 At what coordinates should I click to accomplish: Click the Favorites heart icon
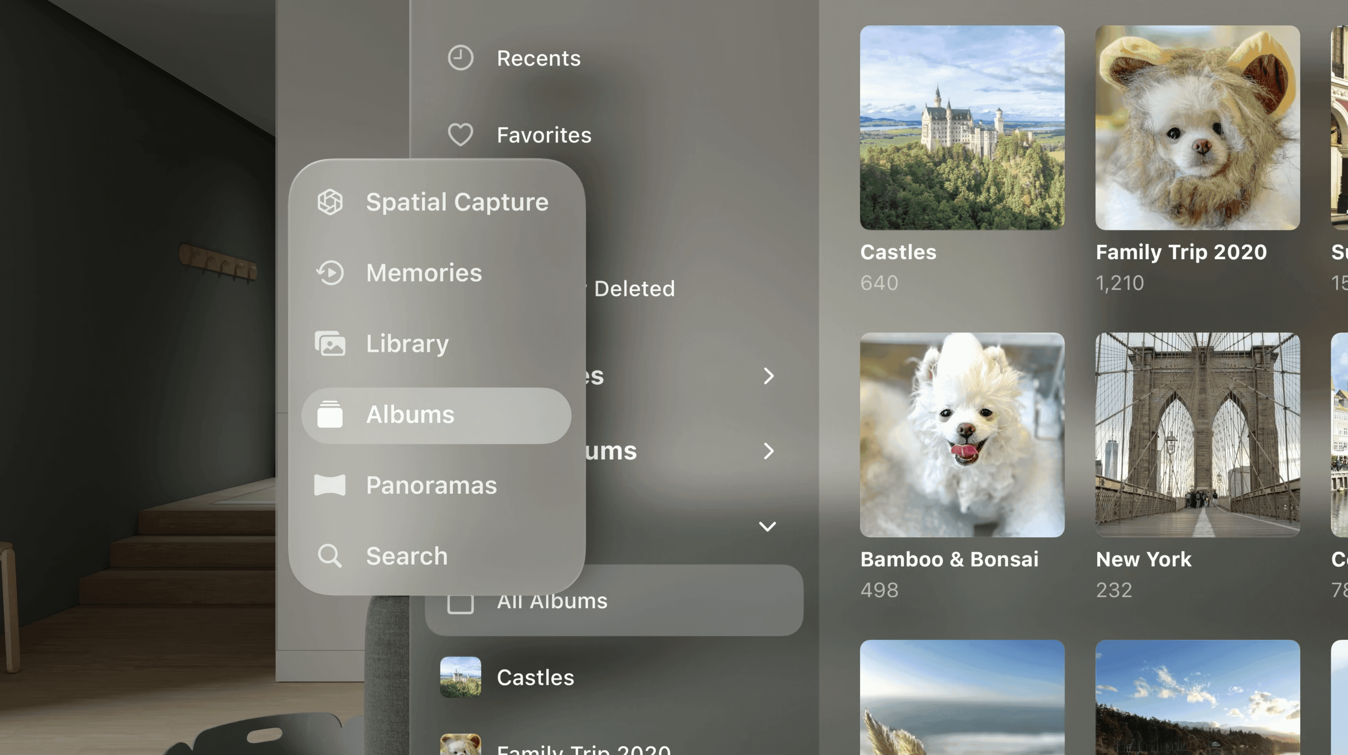461,135
